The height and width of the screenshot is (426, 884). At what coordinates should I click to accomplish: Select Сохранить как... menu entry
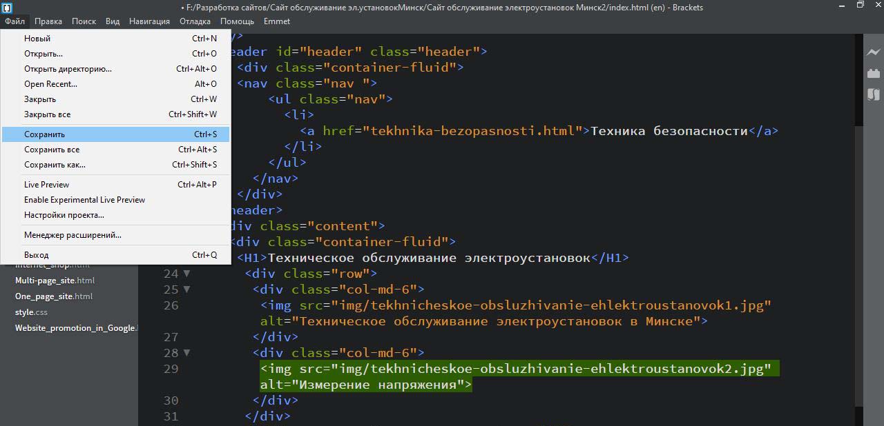point(55,165)
